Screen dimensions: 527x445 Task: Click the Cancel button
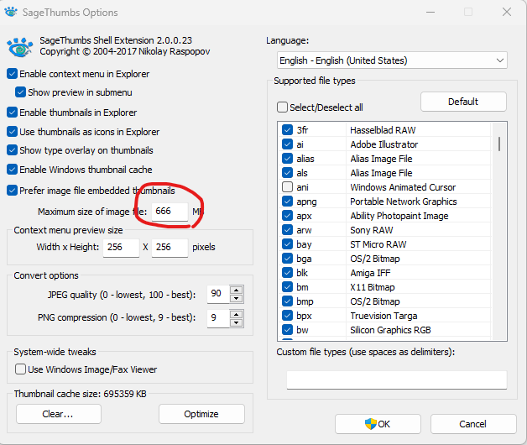472,424
